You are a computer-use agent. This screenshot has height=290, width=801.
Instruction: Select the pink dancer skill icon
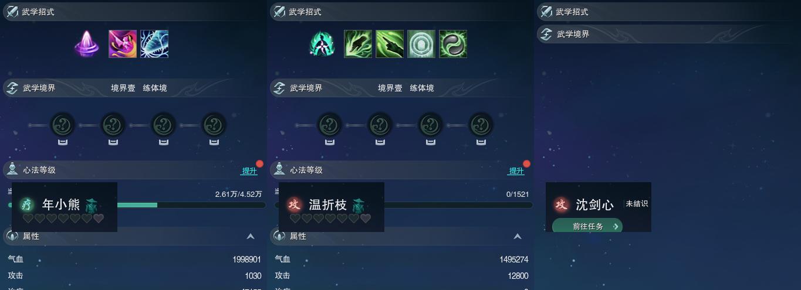[x=123, y=44]
